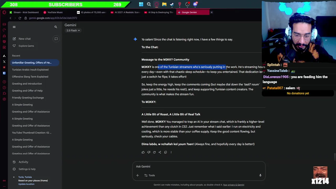Open the GX Cleaner sidebar icon
The height and width of the screenshot is (189, 336).
(4, 36)
